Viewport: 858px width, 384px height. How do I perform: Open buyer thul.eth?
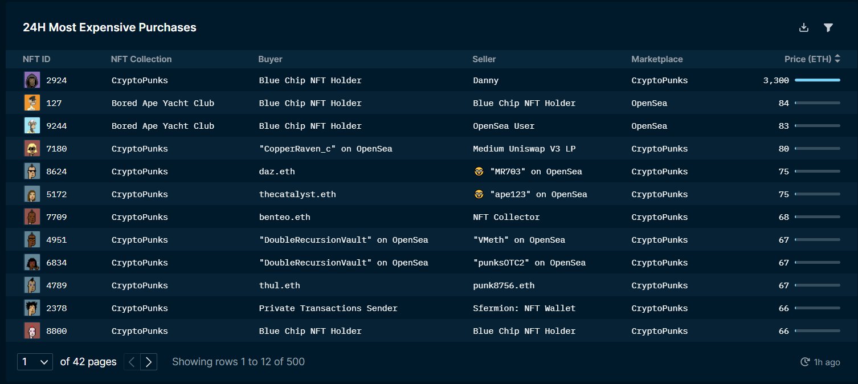280,285
